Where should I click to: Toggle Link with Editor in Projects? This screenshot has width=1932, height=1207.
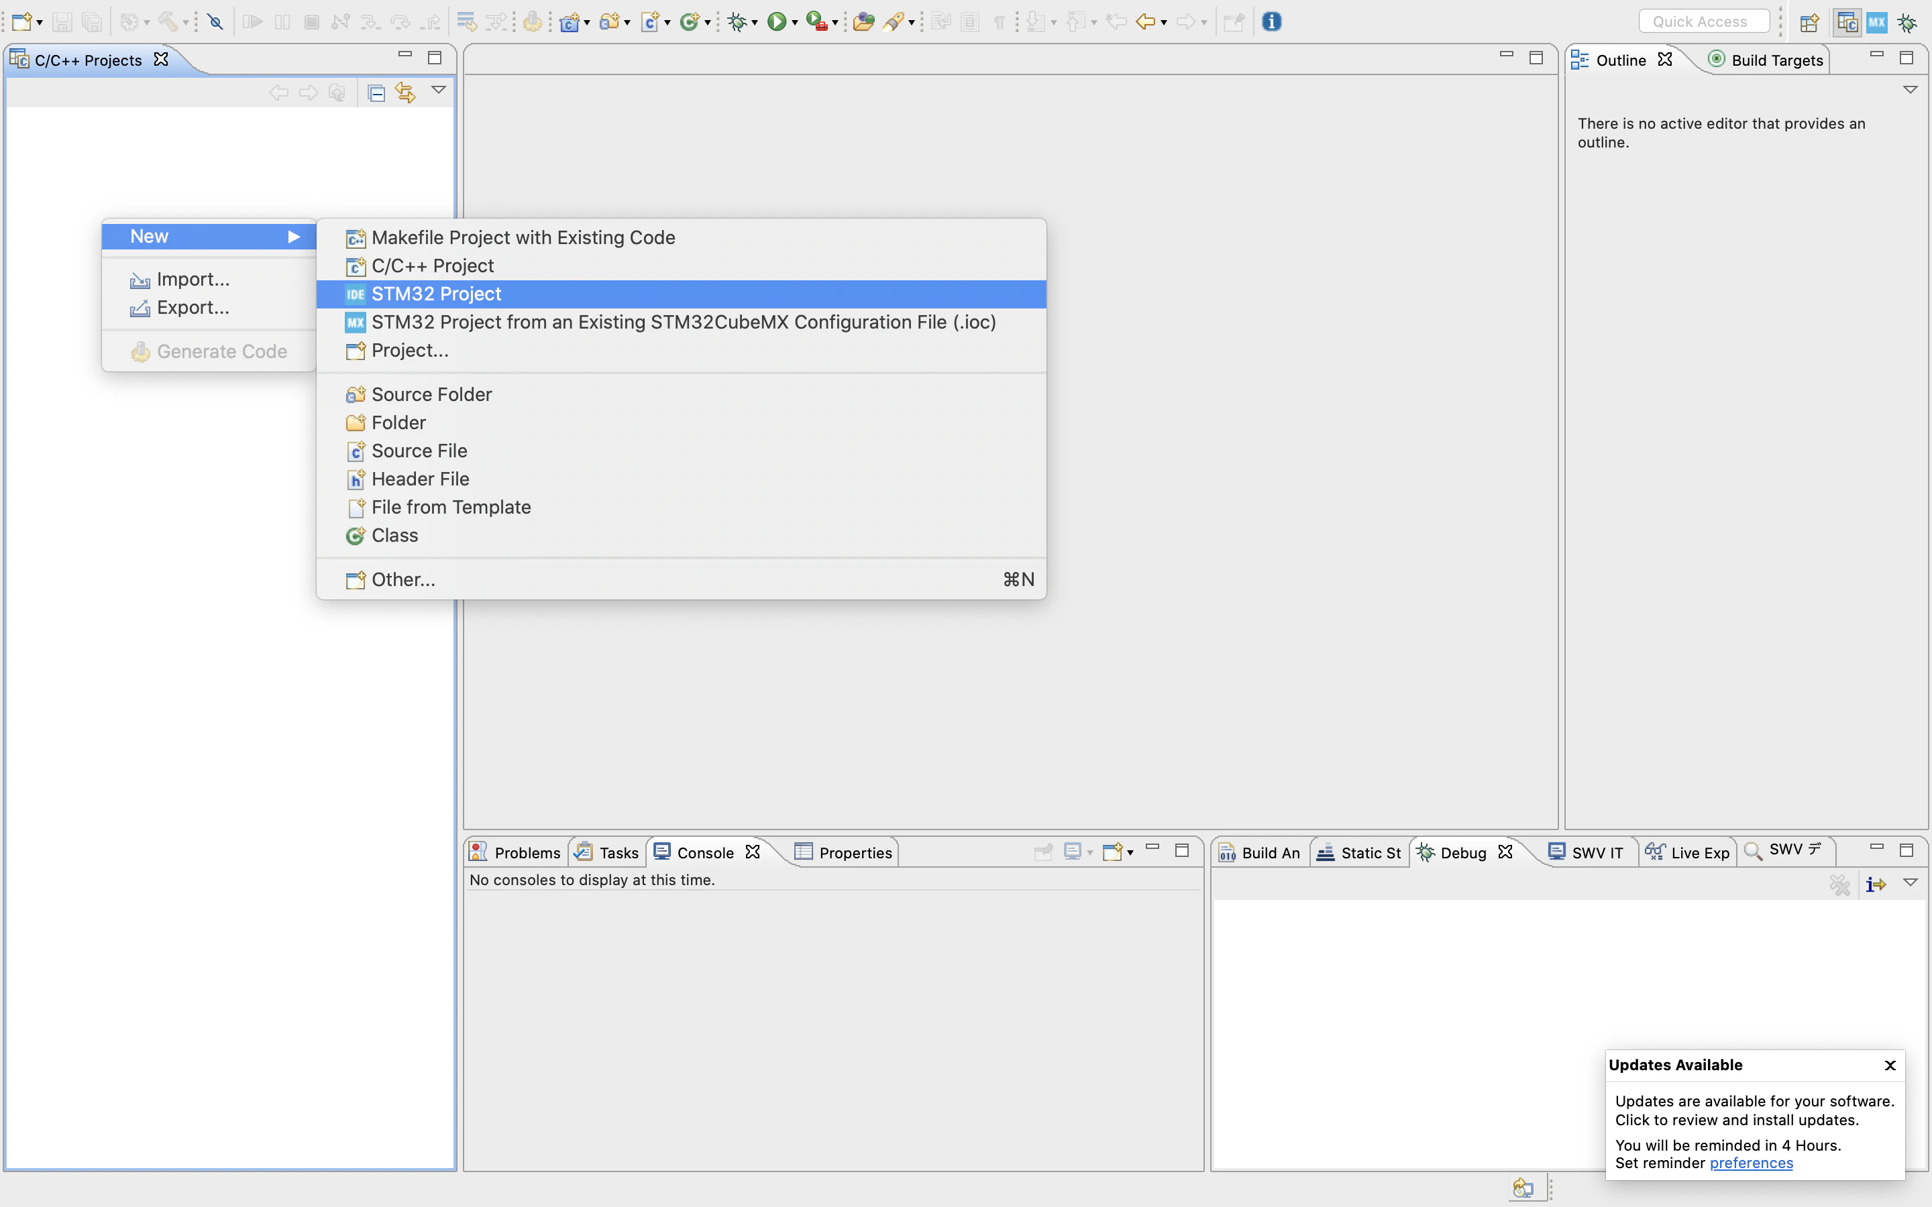coord(406,93)
